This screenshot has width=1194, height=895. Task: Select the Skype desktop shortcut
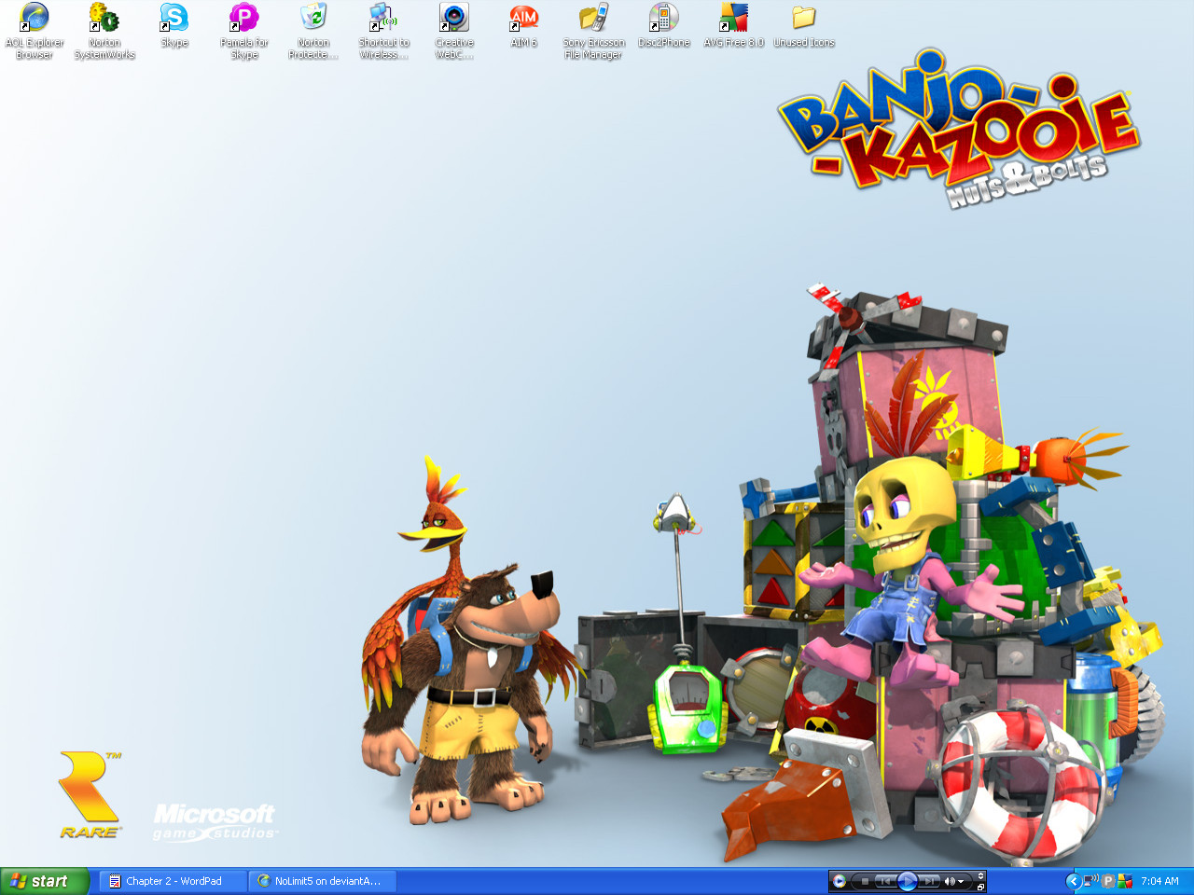[174, 25]
